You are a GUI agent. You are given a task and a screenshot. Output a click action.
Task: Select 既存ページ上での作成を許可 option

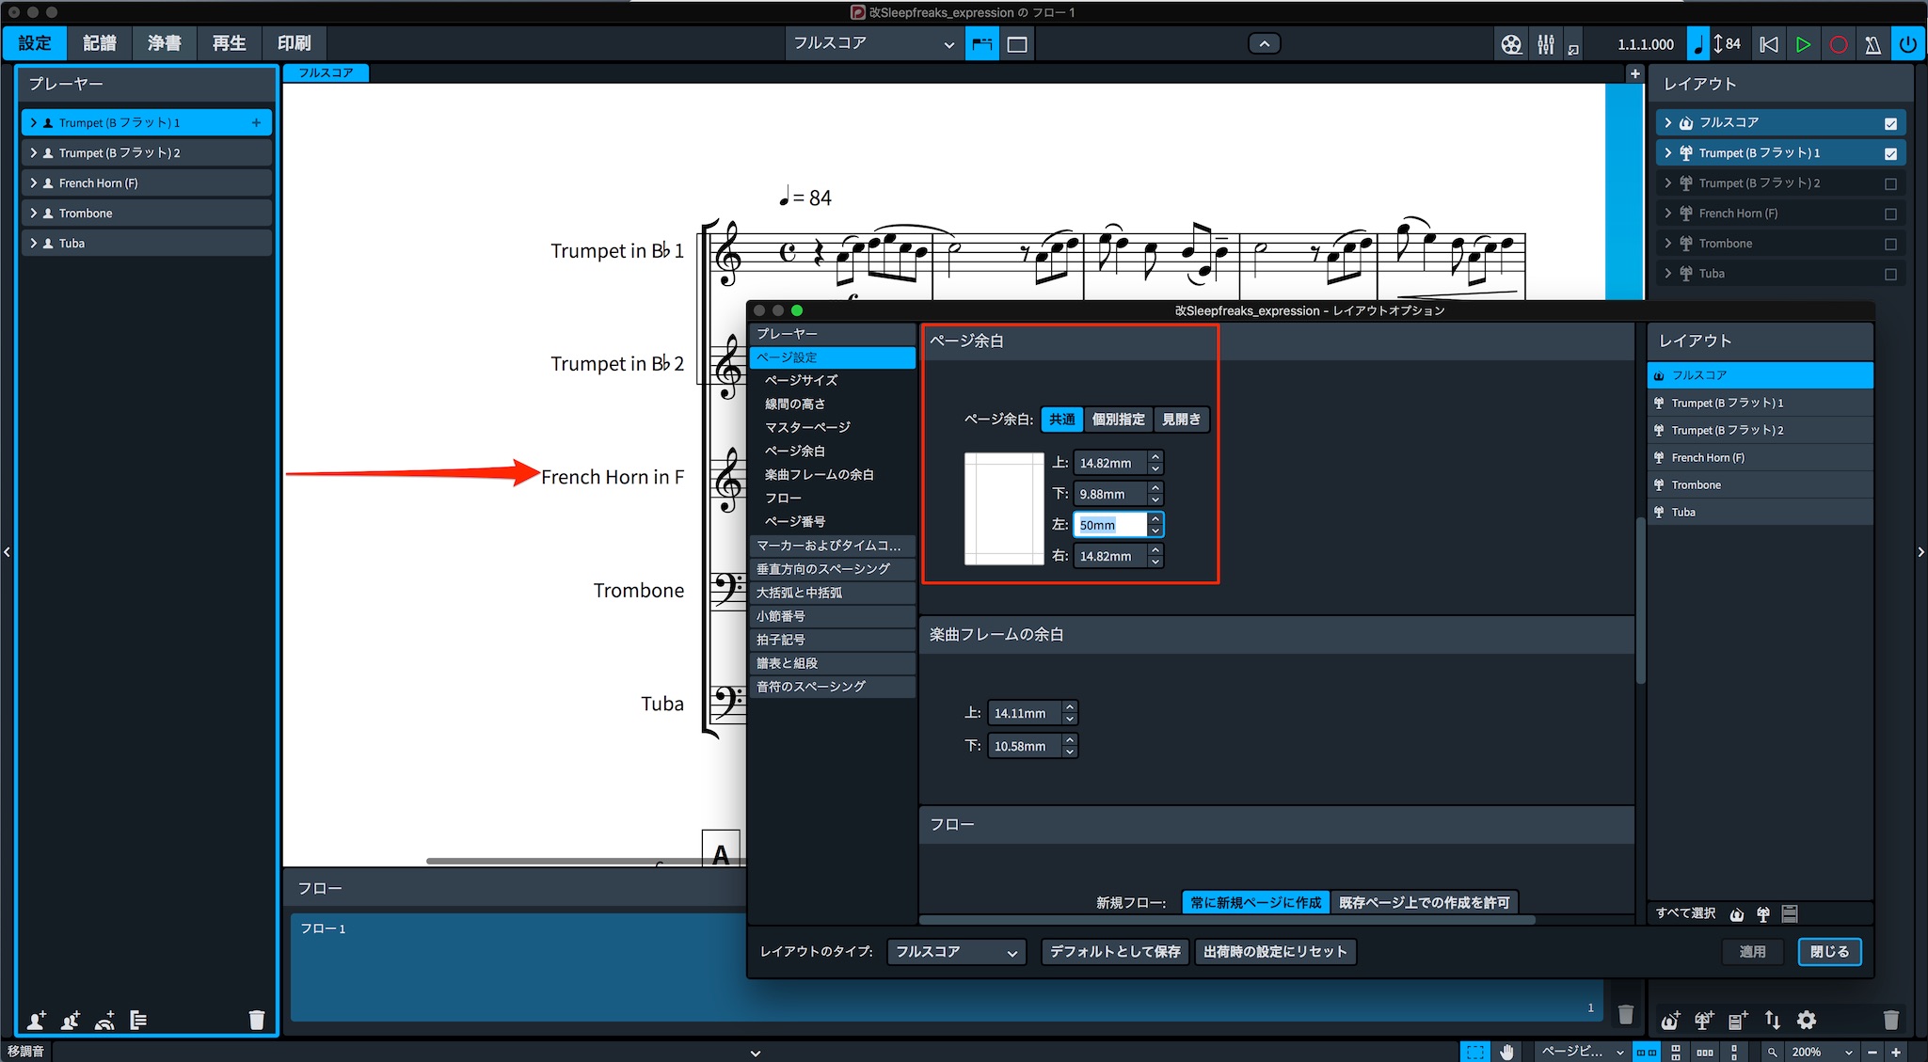(x=1425, y=902)
